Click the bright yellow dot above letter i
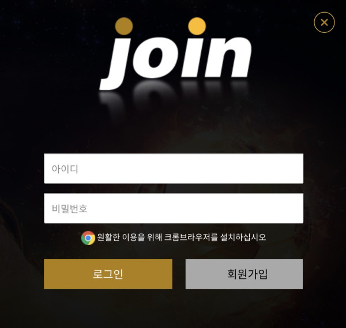Viewport: 346px width, 328px height. point(197,27)
